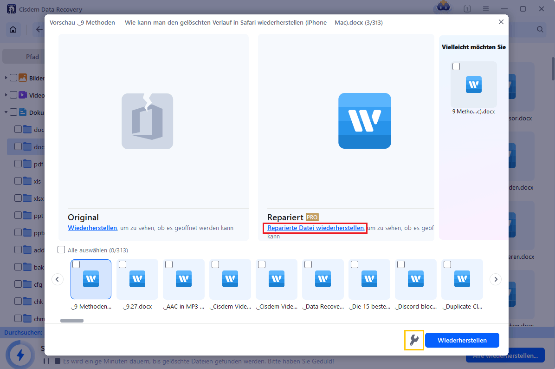Toggle Alle auswählen checkbox
This screenshot has width=555, height=369.
click(x=61, y=250)
